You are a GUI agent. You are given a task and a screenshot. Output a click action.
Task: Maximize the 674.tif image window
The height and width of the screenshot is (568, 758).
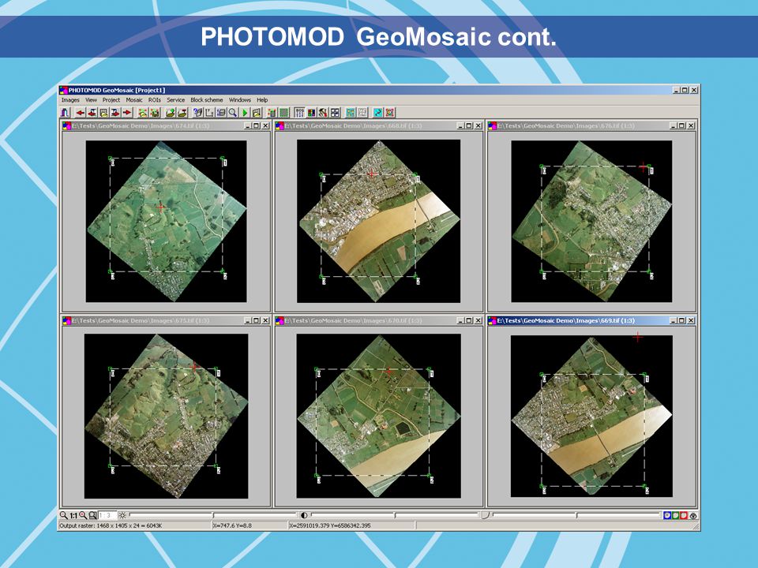pyautogui.click(x=256, y=125)
